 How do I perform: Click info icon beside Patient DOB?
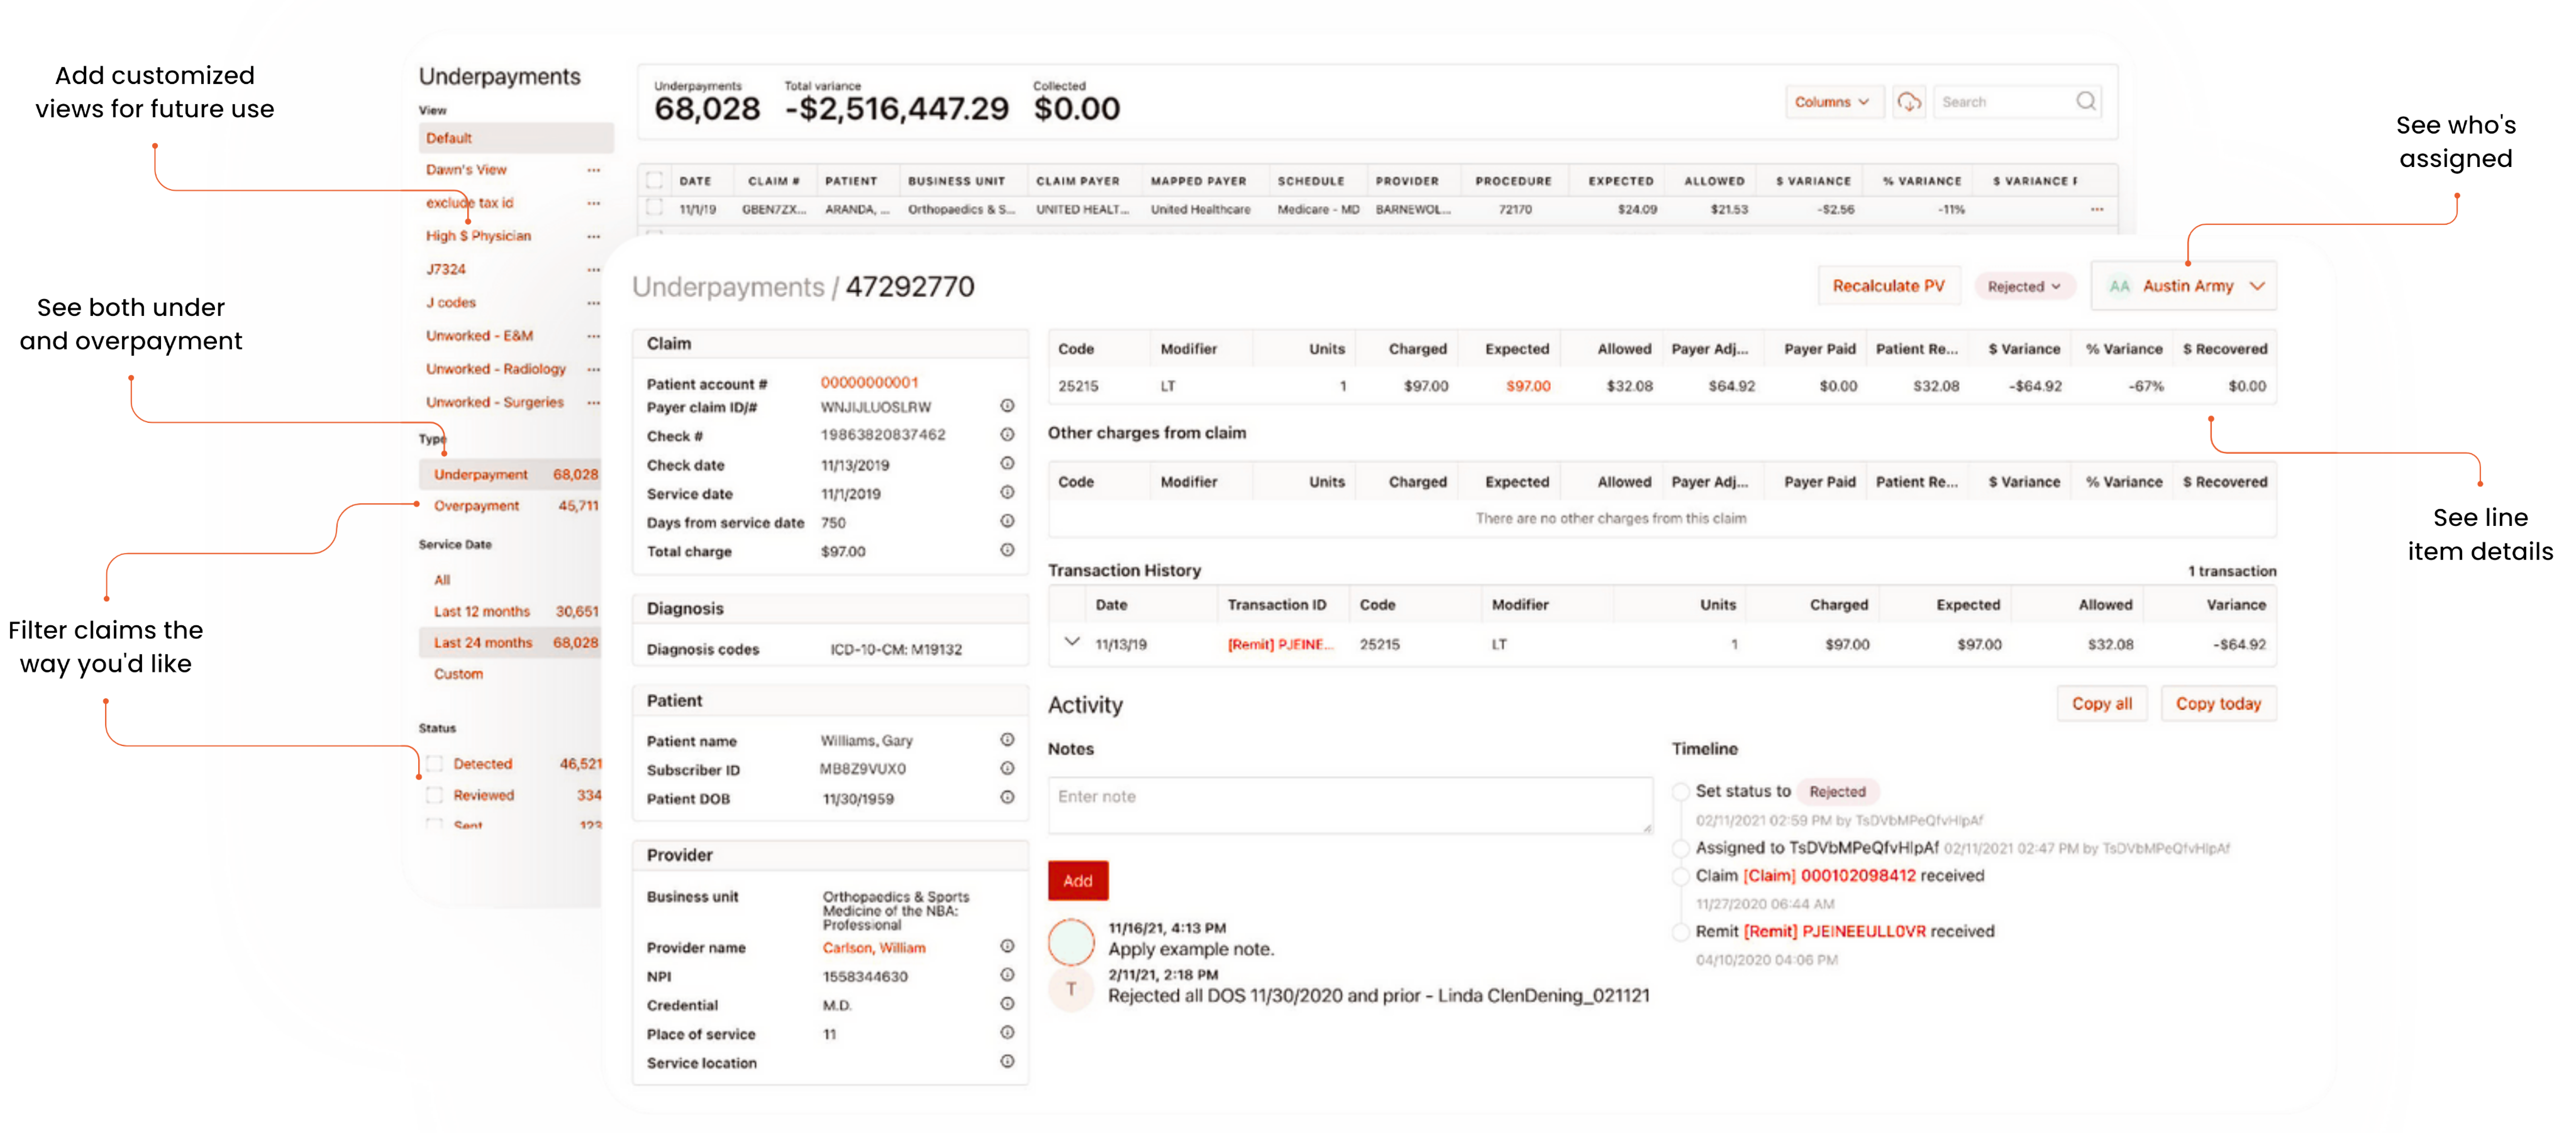point(1007,798)
